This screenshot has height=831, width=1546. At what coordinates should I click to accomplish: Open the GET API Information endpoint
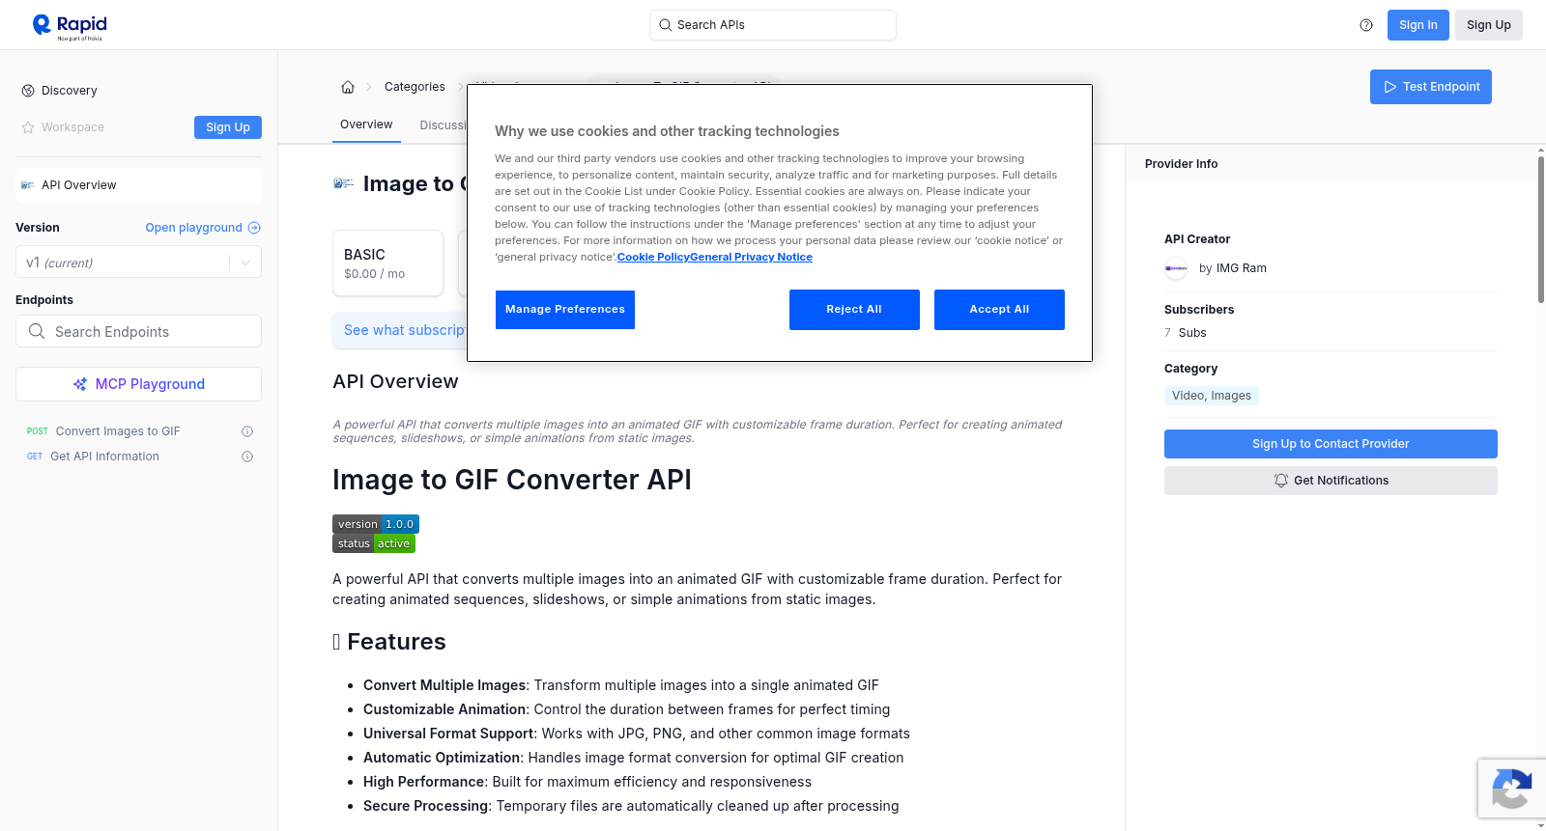click(x=104, y=457)
